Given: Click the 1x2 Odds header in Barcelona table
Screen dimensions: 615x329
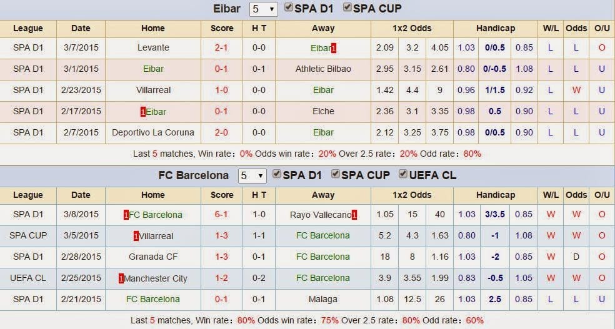Looking at the screenshot, I should (x=412, y=195).
